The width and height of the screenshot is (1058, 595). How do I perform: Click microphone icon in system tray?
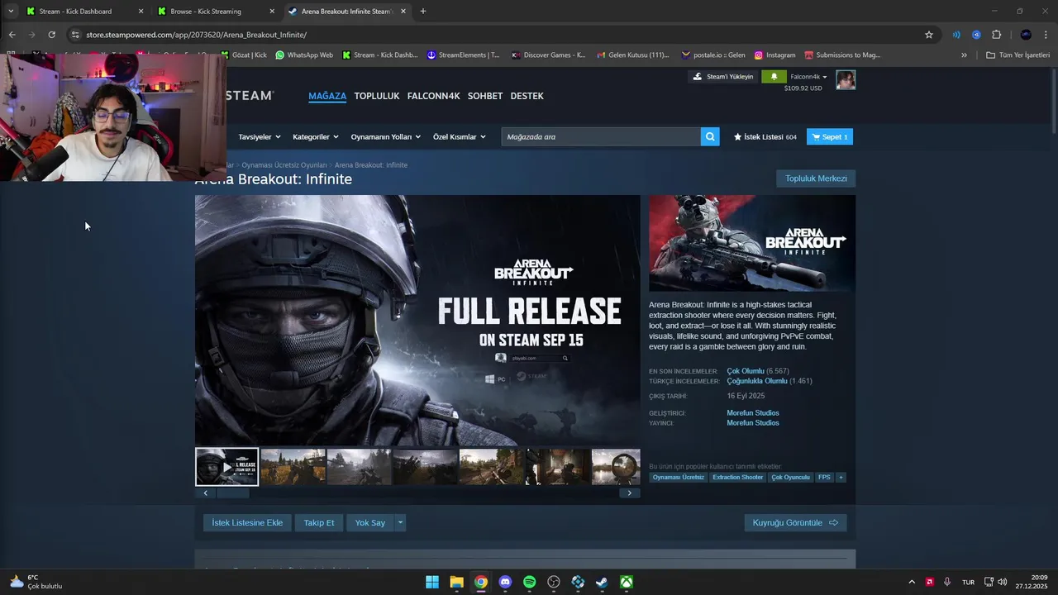click(x=947, y=582)
